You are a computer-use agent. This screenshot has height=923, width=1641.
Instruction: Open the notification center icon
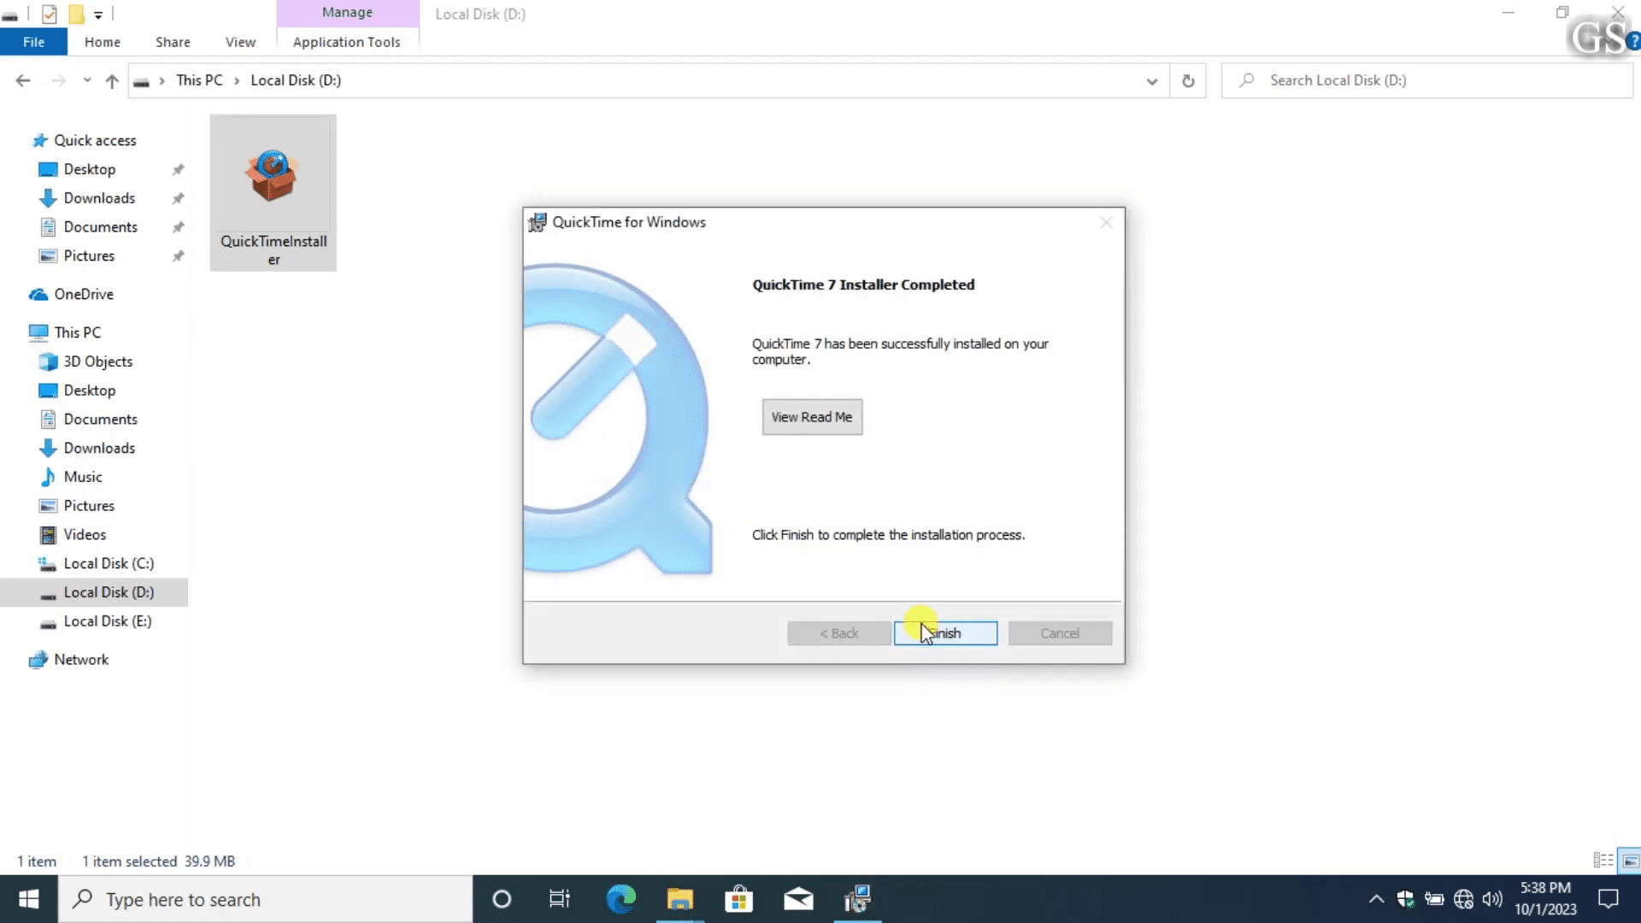[1609, 899]
